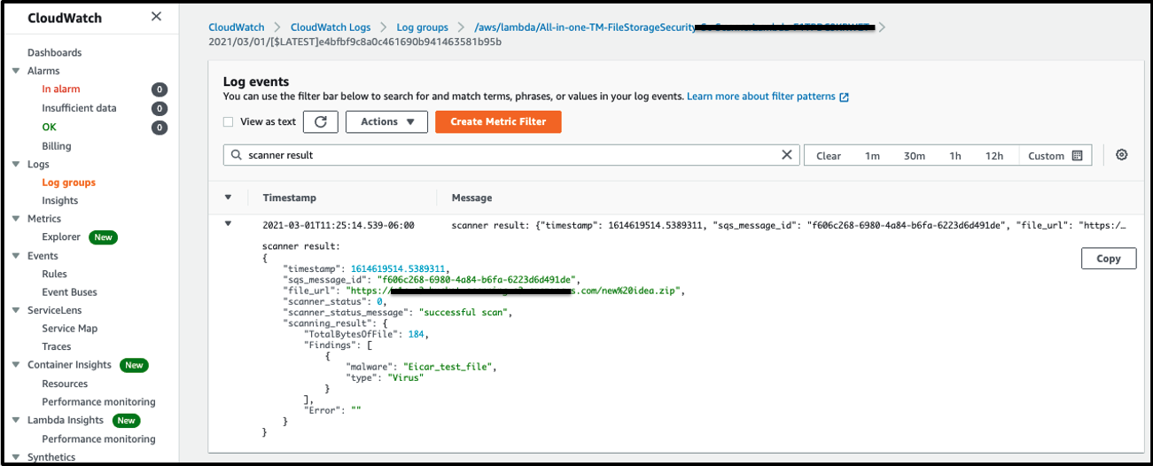Expand the Synthetics section in sidebar

(16, 457)
